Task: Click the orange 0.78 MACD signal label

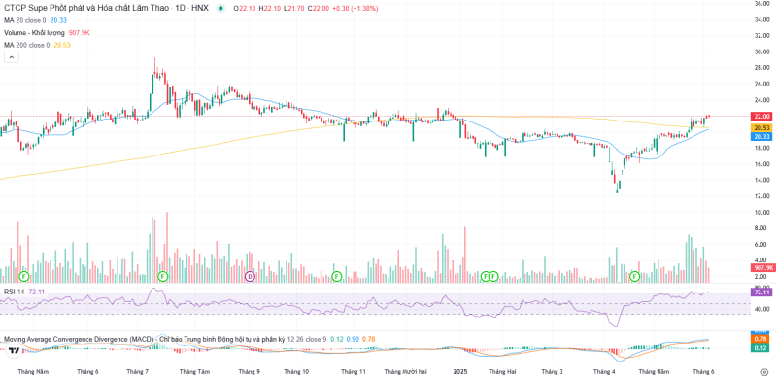Action: tap(761, 339)
